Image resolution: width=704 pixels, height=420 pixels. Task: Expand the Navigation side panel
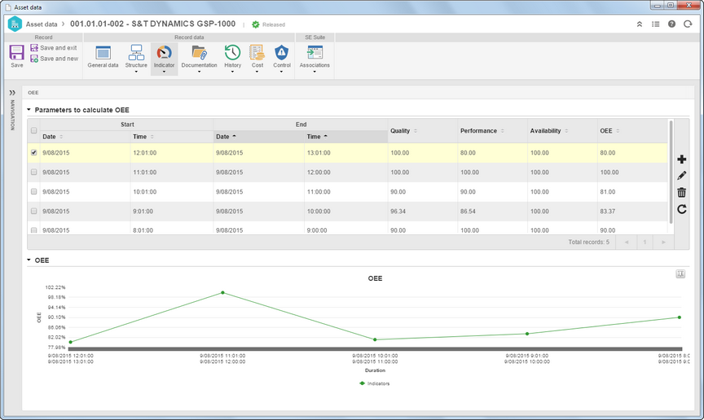tap(12, 93)
